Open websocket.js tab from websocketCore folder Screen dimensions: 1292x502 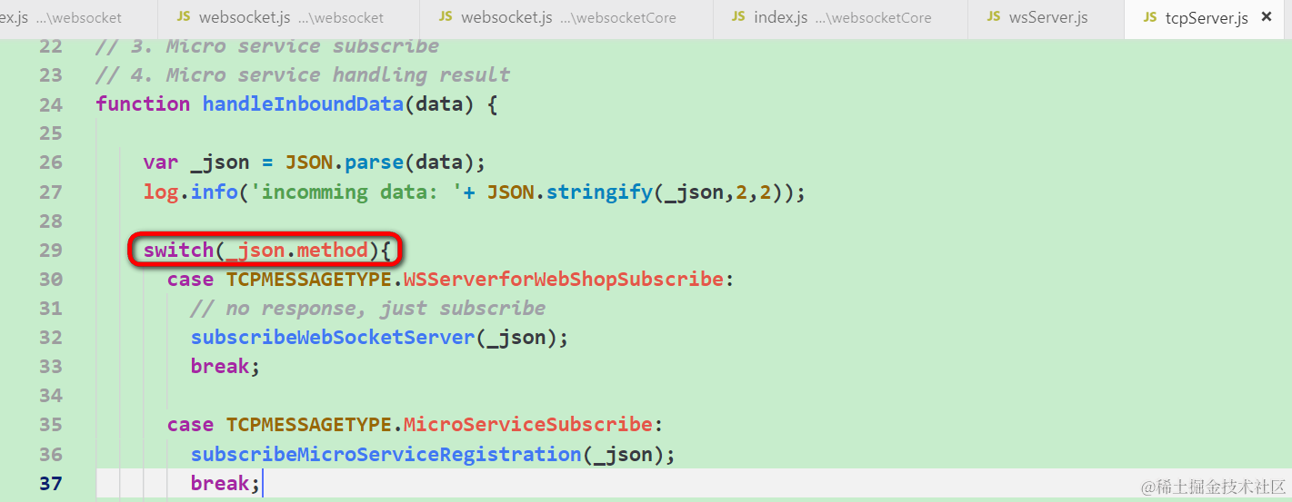point(566,19)
